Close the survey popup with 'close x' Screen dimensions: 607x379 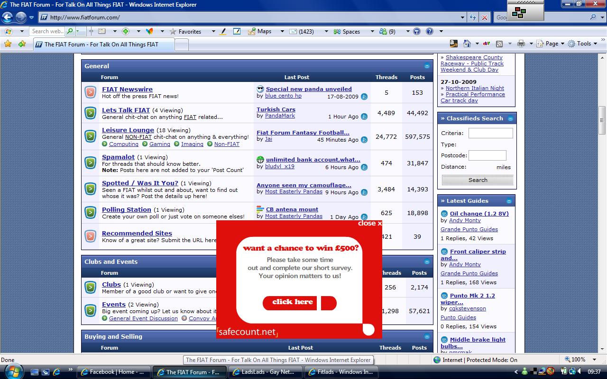tap(369, 223)
